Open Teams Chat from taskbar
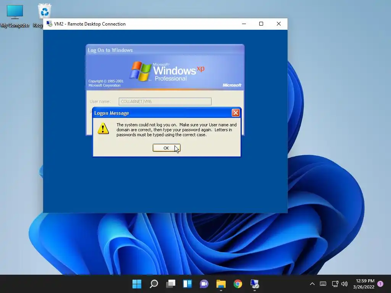Image resolution: width=391 pixels, height=293 pixels. [x=204, y=284]
